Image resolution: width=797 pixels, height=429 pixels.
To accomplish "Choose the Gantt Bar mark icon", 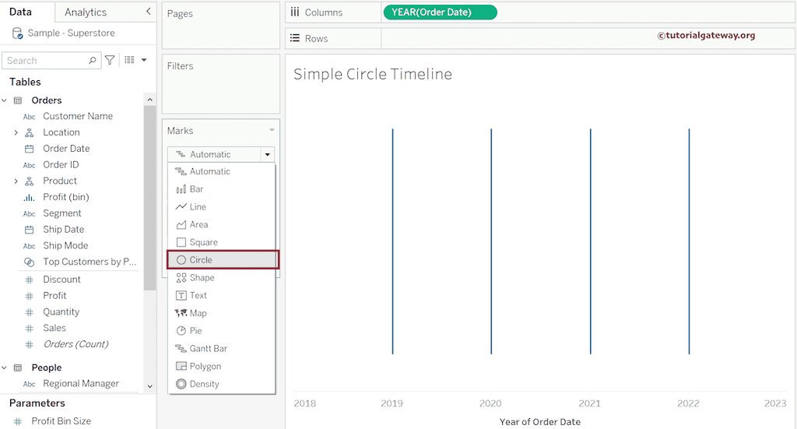I will coord(181,349).
